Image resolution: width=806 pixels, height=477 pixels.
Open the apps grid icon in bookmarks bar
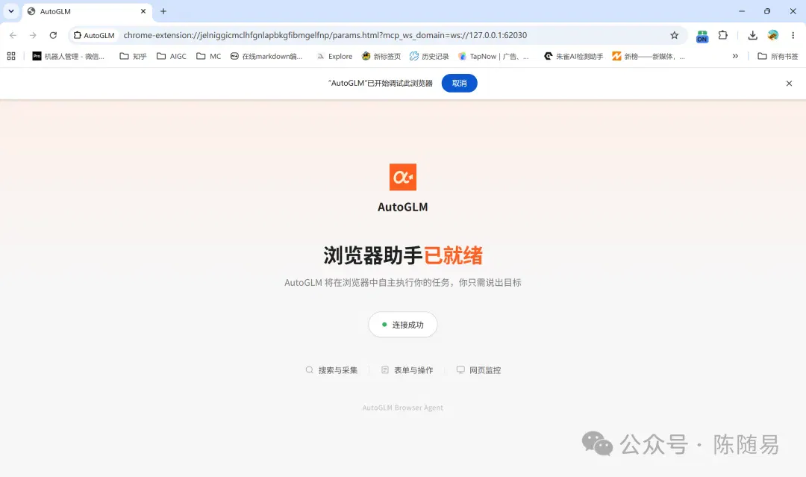pyautogui.click(x=10, y=56)
